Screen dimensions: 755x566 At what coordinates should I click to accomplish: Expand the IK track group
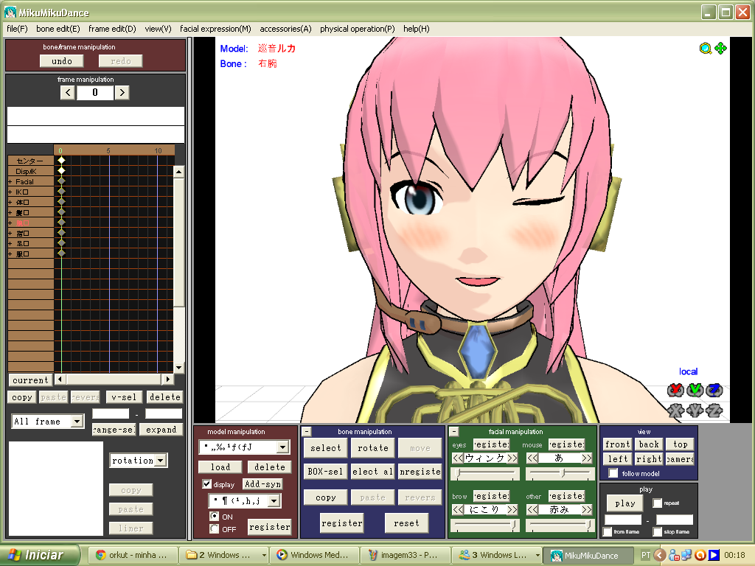(x=10, y=192)
